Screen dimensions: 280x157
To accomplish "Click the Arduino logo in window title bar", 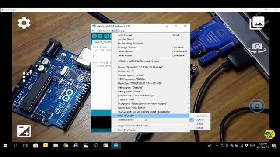I will (x=94, y=26).
